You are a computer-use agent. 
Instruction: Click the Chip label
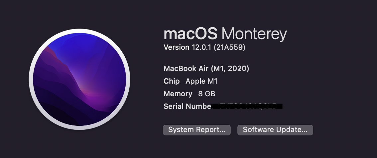point(172,81)
